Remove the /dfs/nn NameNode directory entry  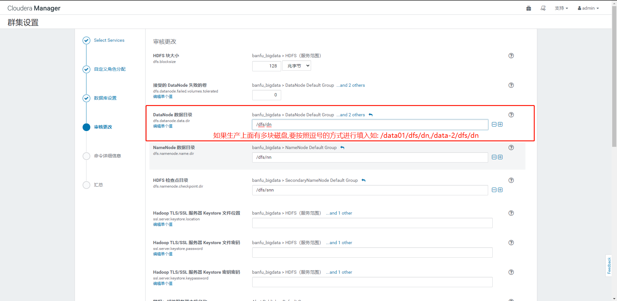(494, 157)
